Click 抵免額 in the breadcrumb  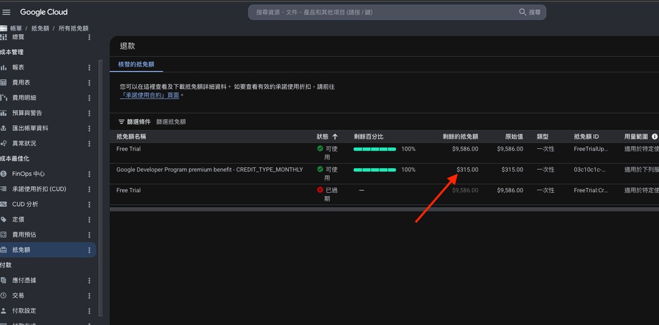click(40, 28)
